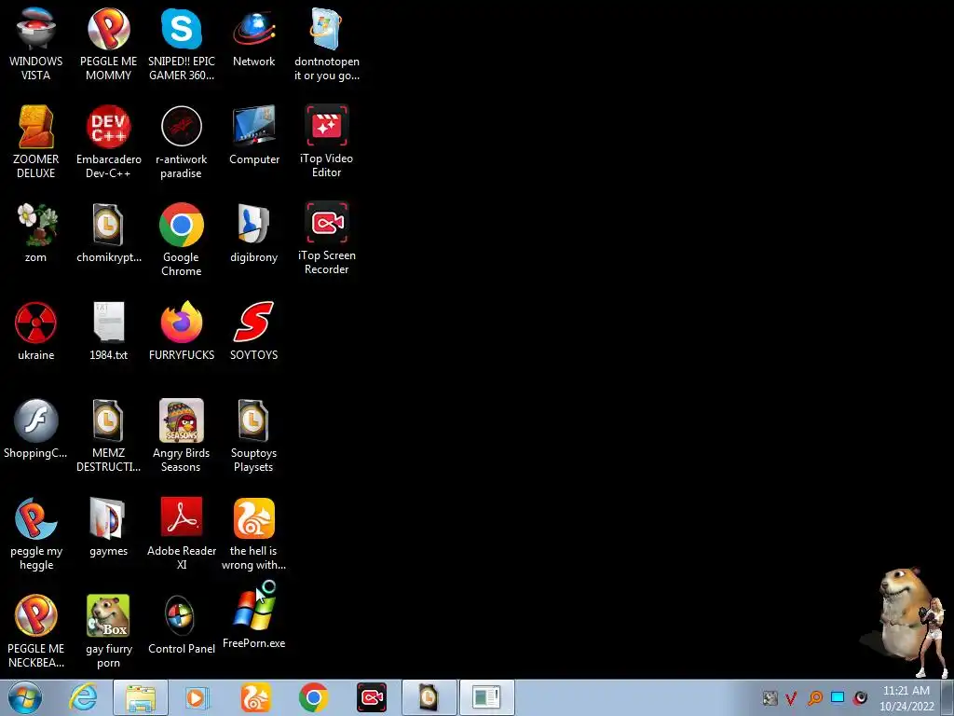Select the digibrony desktop icon
954x716 pixels.
[x=253, y=233]
